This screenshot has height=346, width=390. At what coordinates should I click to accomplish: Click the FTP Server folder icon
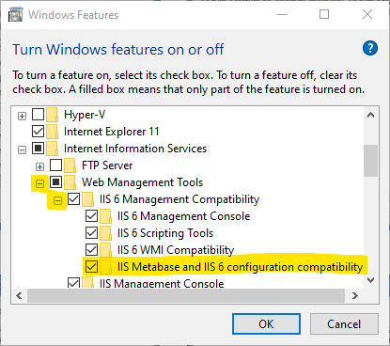coord(70,165)
